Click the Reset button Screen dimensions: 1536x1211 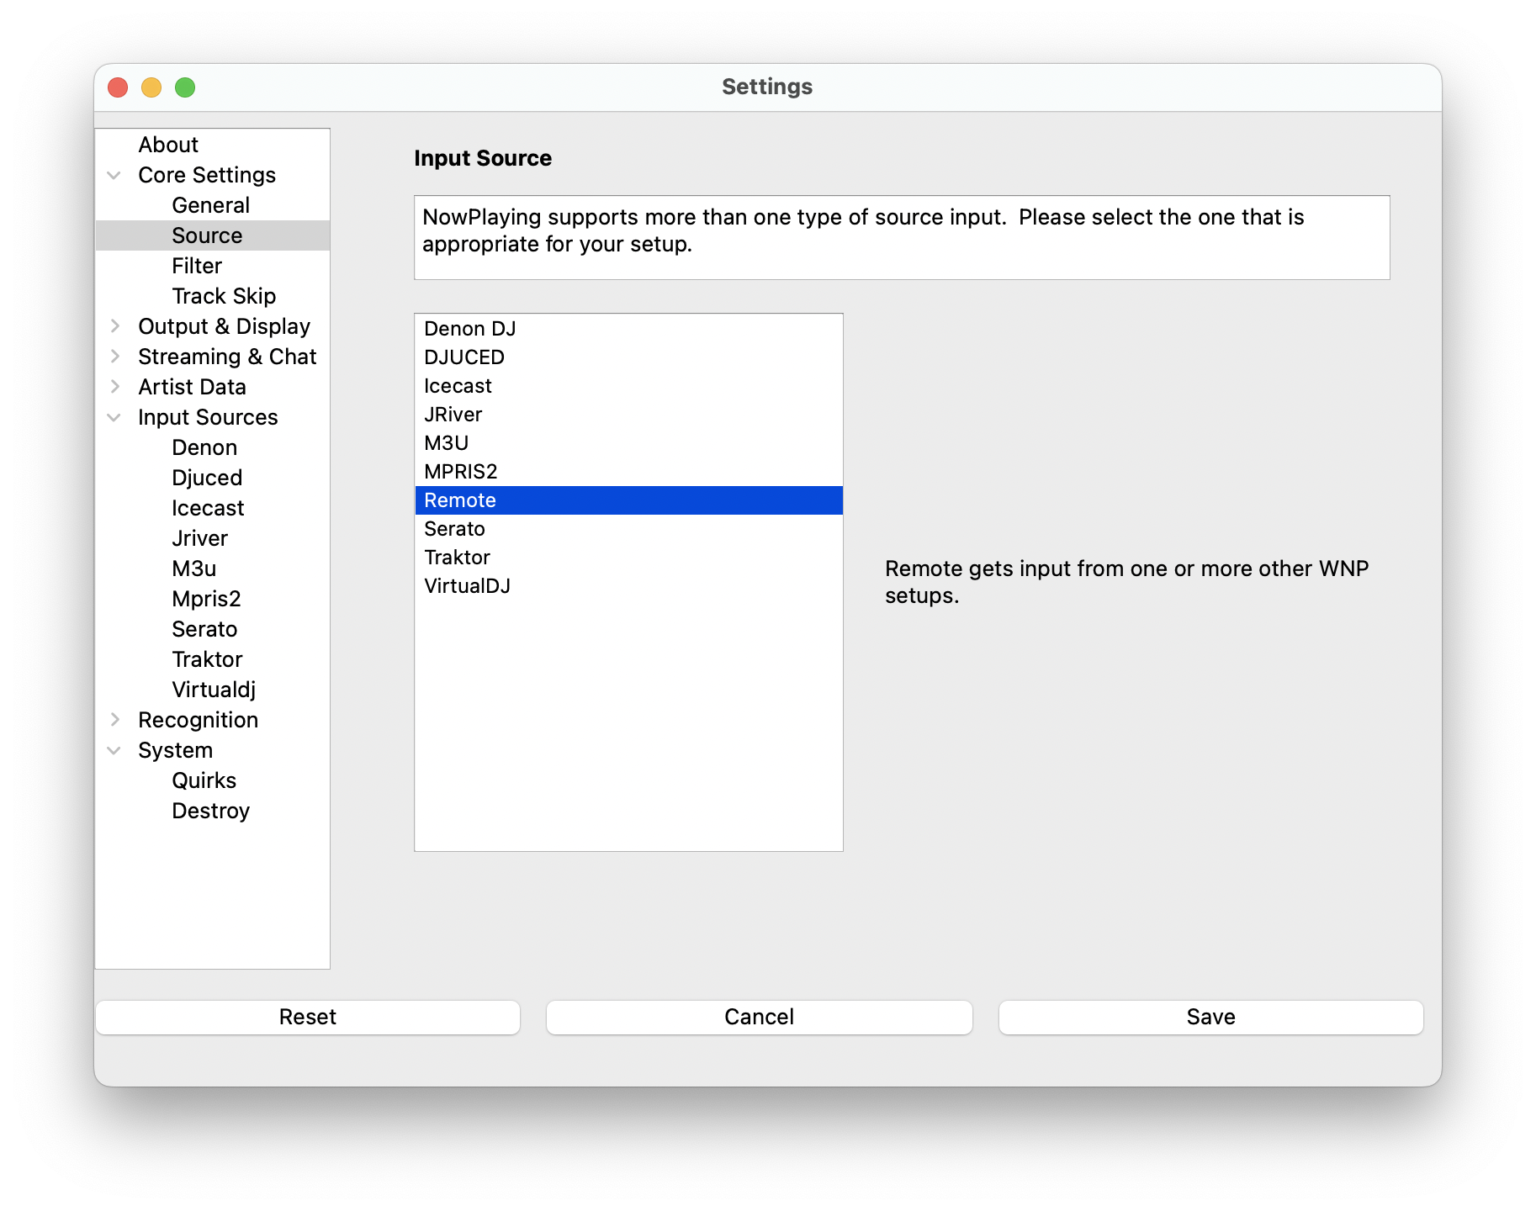click(x=308, y=1017)
